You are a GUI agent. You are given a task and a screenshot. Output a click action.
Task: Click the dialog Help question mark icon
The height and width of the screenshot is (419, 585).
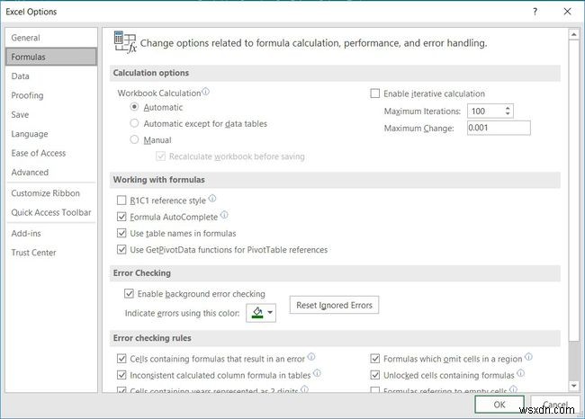[535, 12]
